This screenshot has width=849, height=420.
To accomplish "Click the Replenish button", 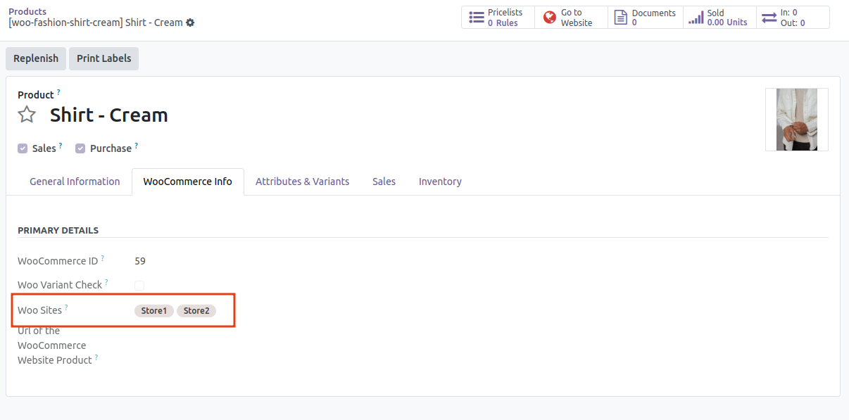I will coord(36,58).
